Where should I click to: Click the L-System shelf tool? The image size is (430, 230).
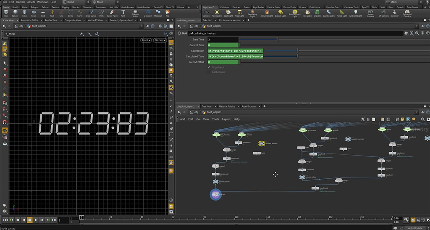[x=148, y=13]
